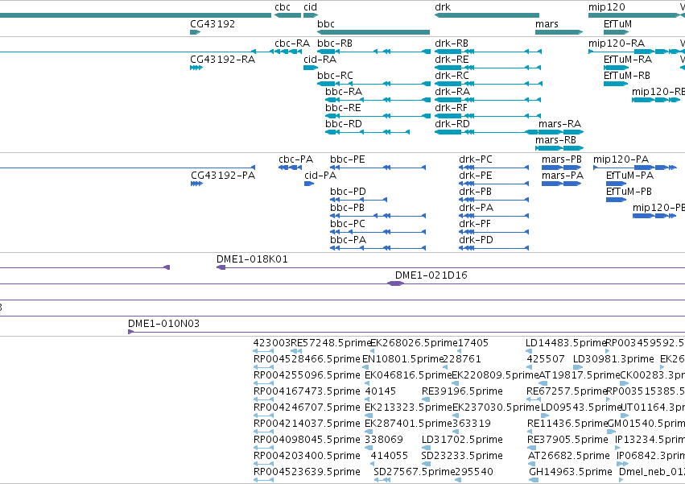Image resolution: width=685 pixels, height=484 pixels.
Task: Select protein drk-PD
Action: coord(476,241)
